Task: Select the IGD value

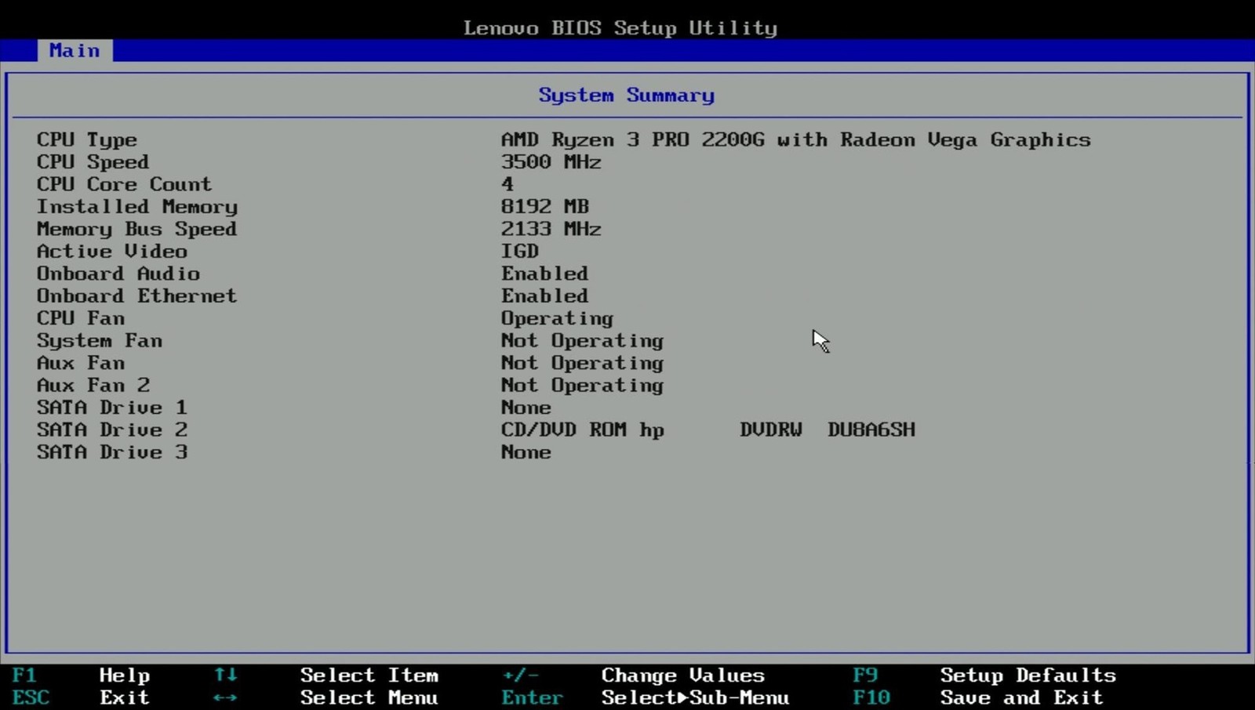Action: [520, 252]
